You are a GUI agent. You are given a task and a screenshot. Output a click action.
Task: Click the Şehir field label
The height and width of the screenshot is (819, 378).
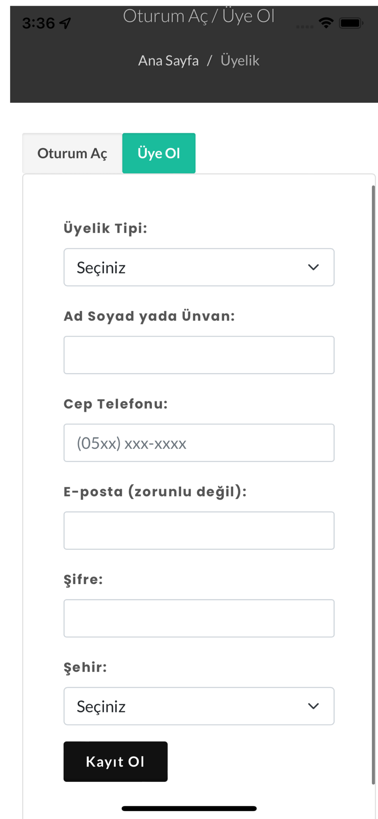(85, 667)
